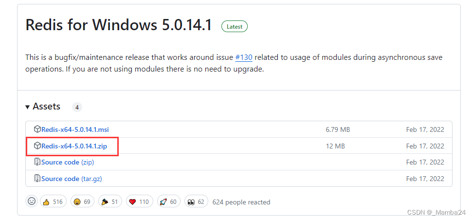Download Redis-x64-5.0.14.1.zip archive
Viewport: 473px width, 220px height.
tap(74, 146)
